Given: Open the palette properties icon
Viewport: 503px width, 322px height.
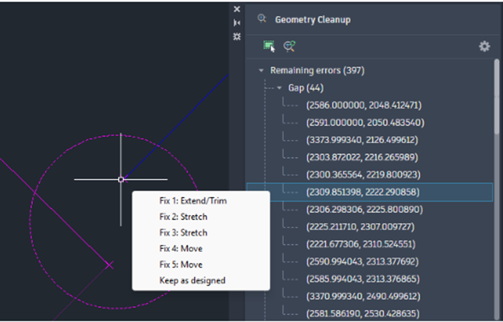Looking at the screenshot, I should tap(237, 37).
